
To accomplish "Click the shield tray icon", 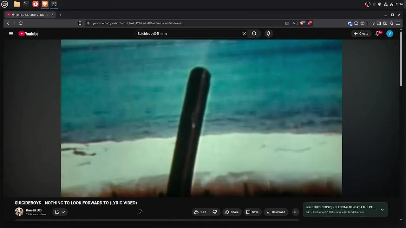I will click(380, 4).
